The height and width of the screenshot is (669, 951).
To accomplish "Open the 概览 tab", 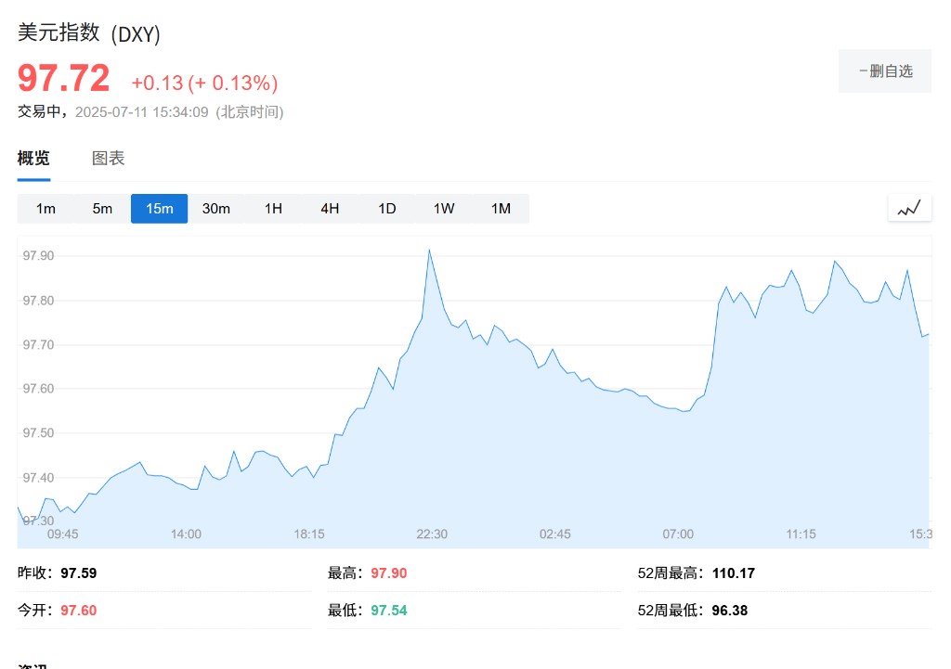I will click(33, 158).
